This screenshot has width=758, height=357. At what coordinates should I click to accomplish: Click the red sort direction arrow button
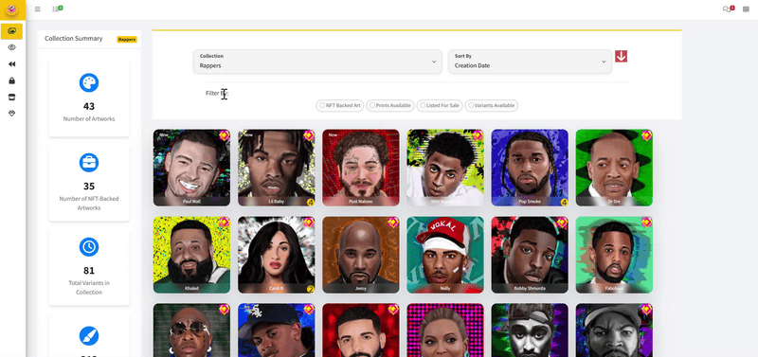click(622, 57)
